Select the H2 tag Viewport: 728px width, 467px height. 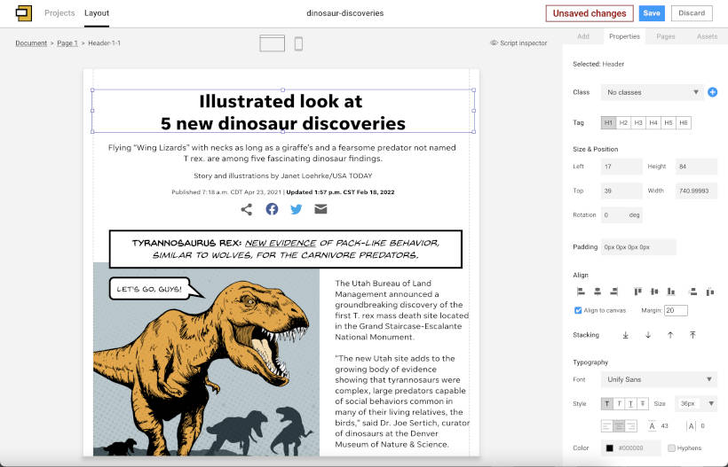623,123
